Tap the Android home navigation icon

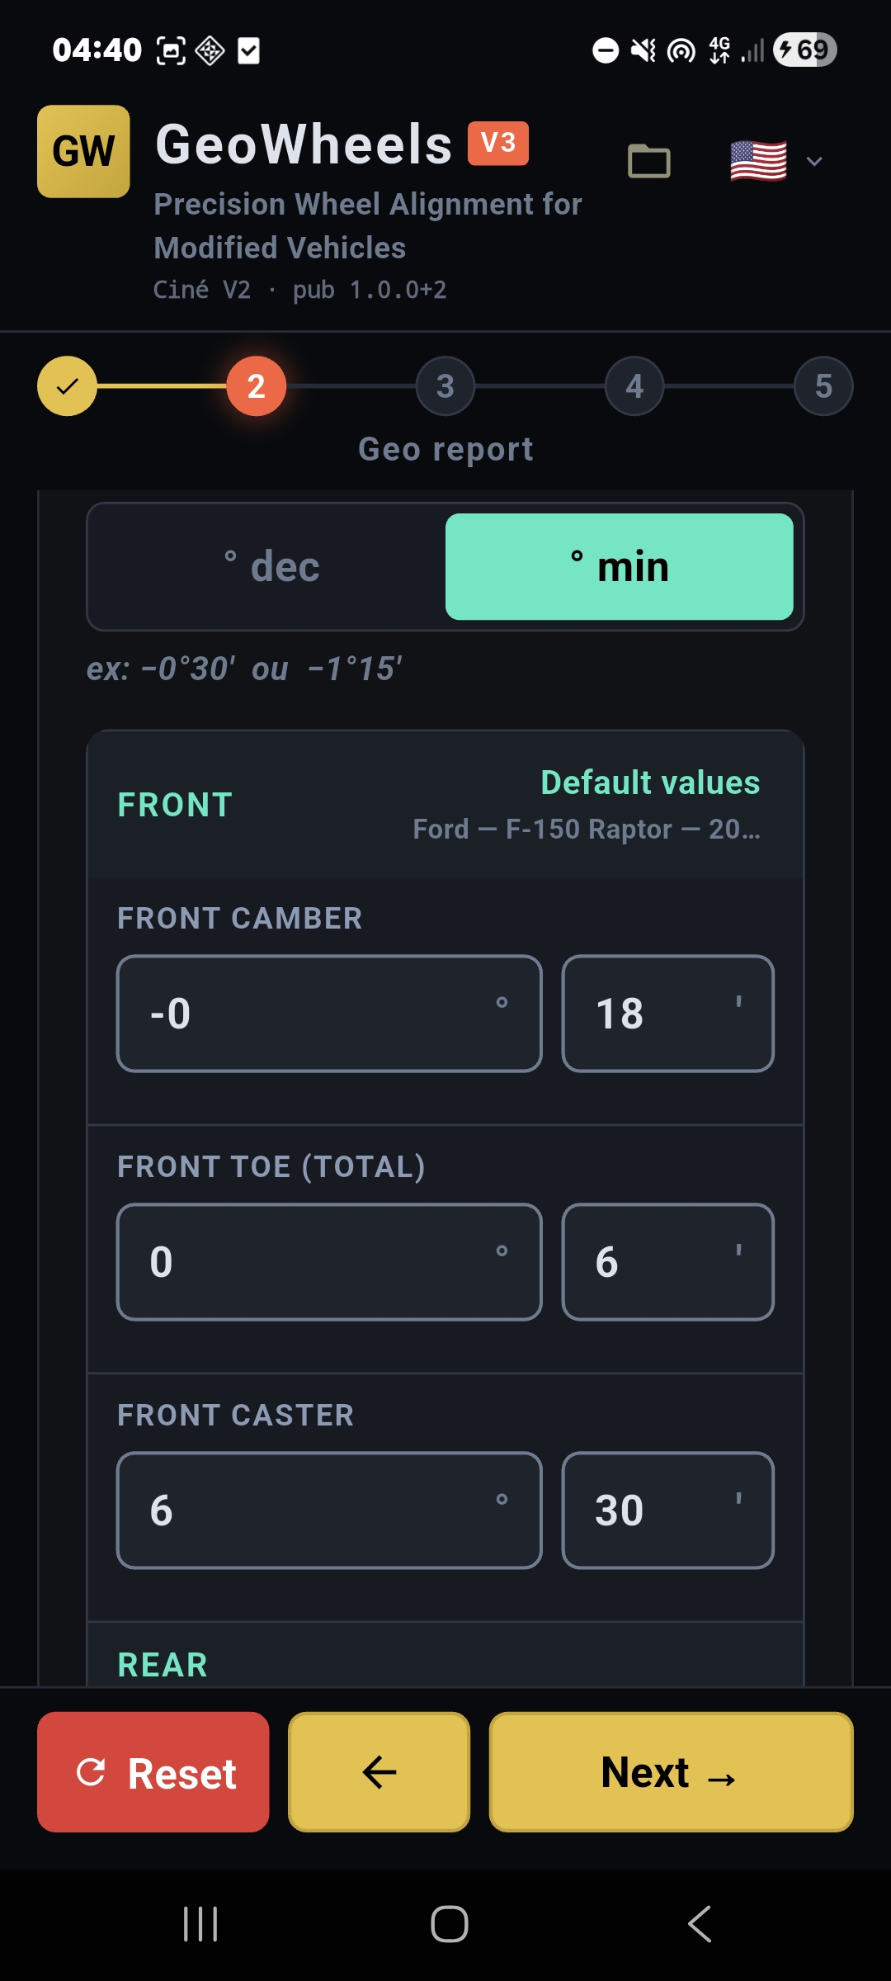tap(450, 1924)
